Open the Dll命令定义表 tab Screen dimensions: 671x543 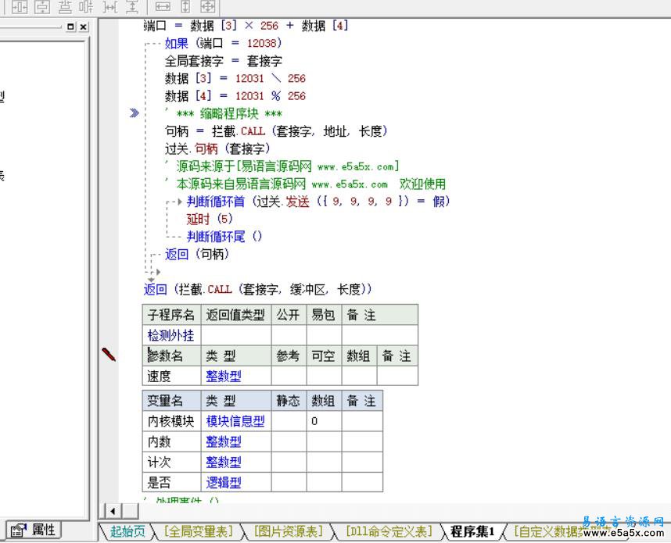389,531
